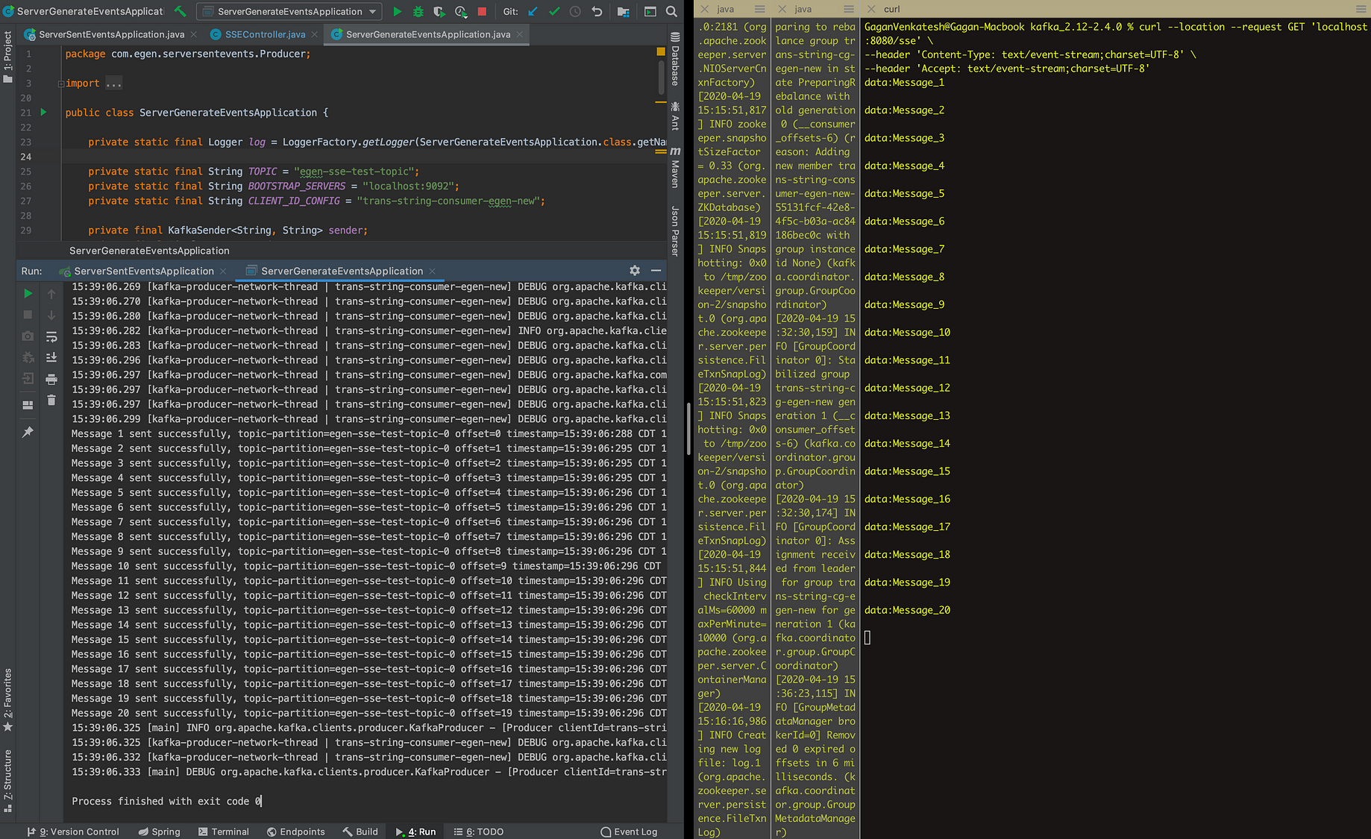Viewport: 1371px width, 839px height.
Task: Open the Database tool window
Action: click(x=675, y=60)
